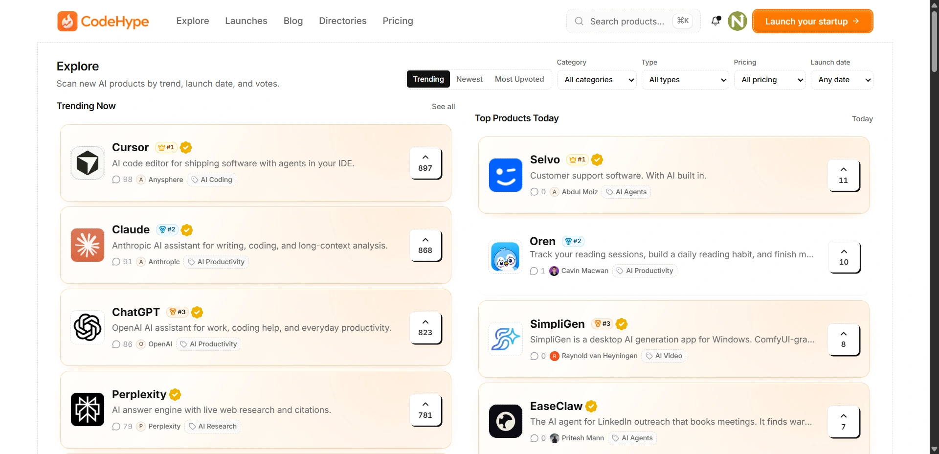939x454 pixels.
Task: Focus the Search products field
Action: coord(633,21)
